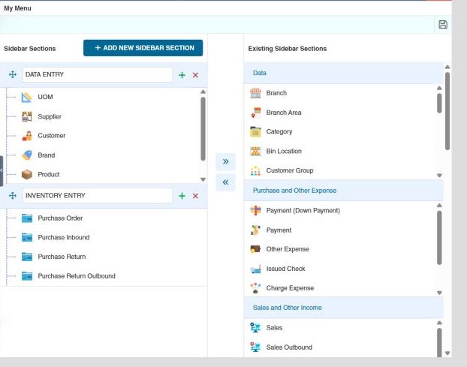Delete the INVENTORY ENTRY section with the red X
This screenshot has height=367, width=467.
coord(195,196)
